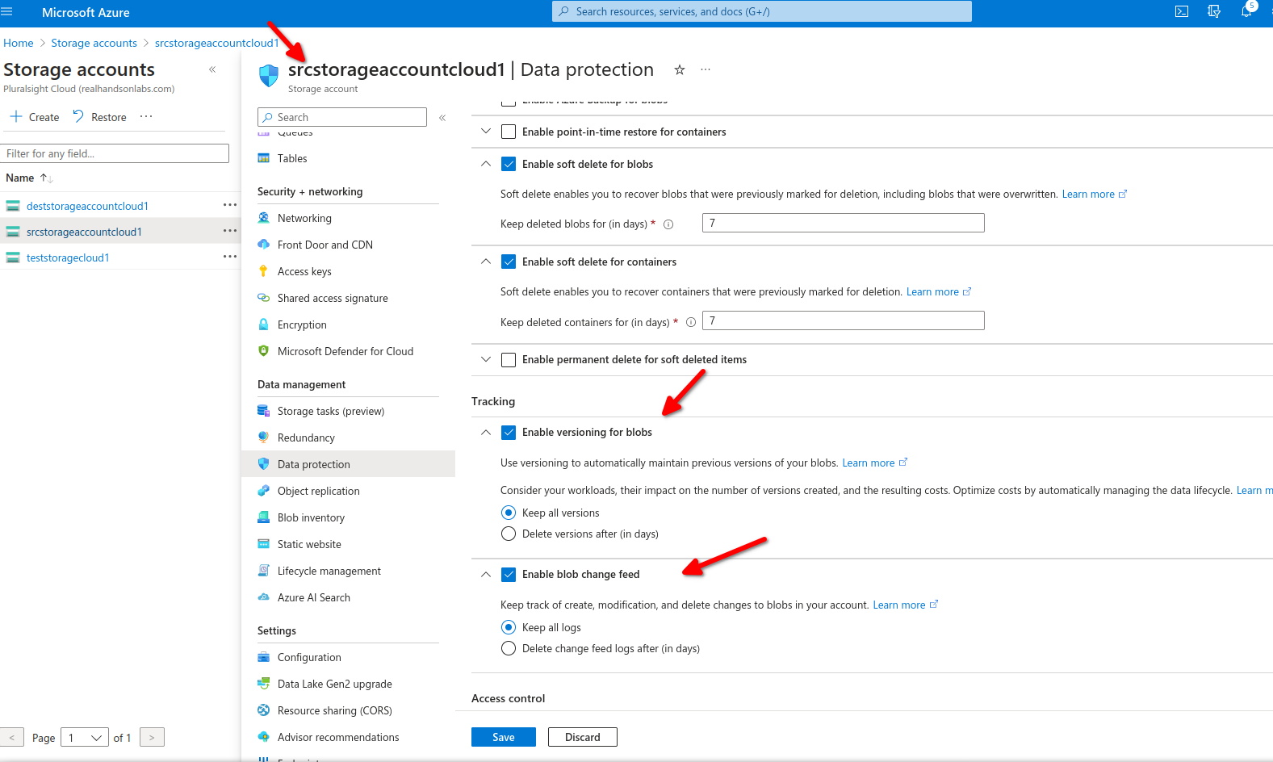Image resolution: width=1273 pixels, height=762 pixels.
Task: Open Lifecycle management in sidebar
Action: tap(329, 571)
